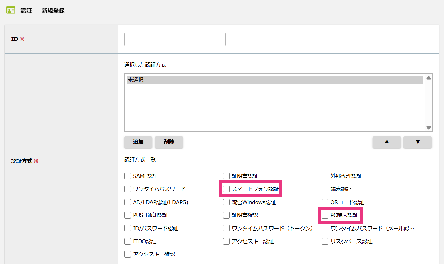Click the listbox scroll-up arrow
Viewport: 444px width, 264px height.
tap(429, 78)
